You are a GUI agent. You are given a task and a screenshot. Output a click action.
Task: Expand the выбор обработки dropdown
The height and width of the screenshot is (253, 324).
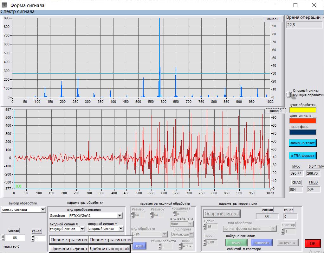43,210
